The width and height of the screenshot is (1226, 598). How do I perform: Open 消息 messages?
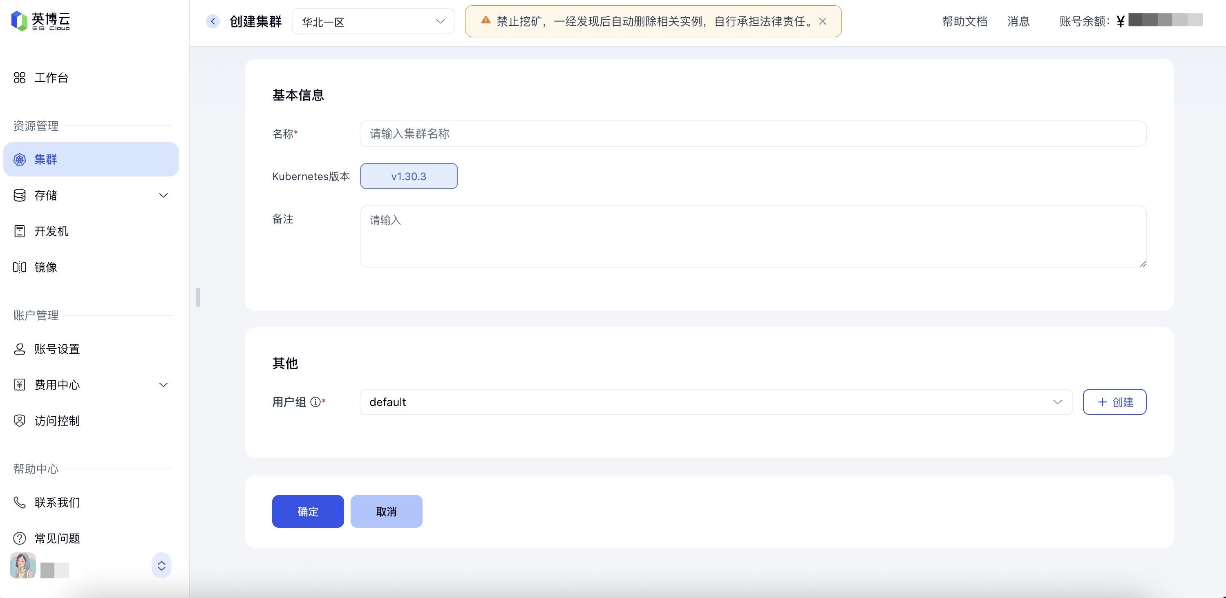click(1018, 21)
